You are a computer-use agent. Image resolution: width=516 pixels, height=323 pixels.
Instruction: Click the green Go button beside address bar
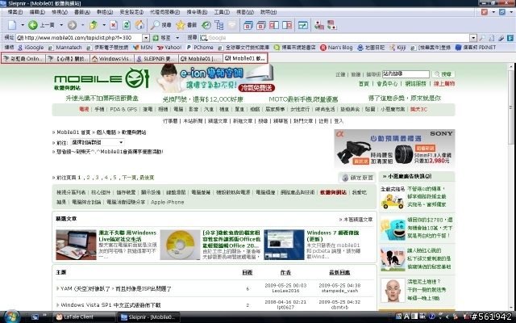[x=162, y=38]
